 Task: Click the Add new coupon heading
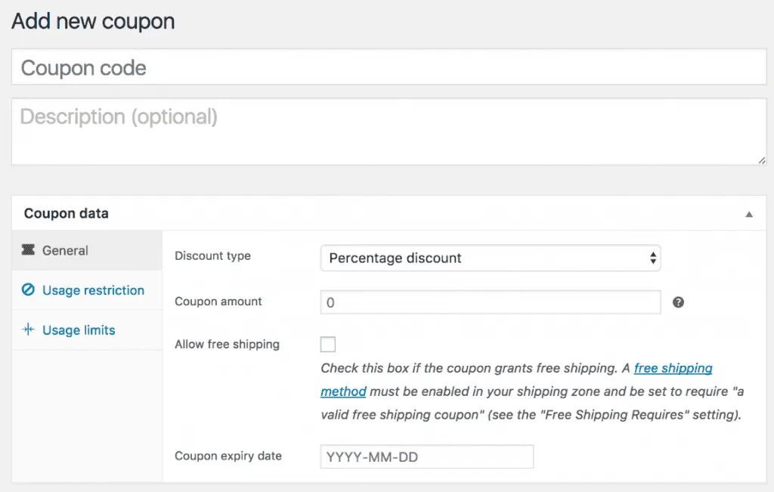(x=92, y=21)
